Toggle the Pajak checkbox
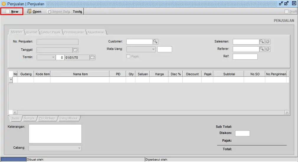 click(x=128, y=56)
